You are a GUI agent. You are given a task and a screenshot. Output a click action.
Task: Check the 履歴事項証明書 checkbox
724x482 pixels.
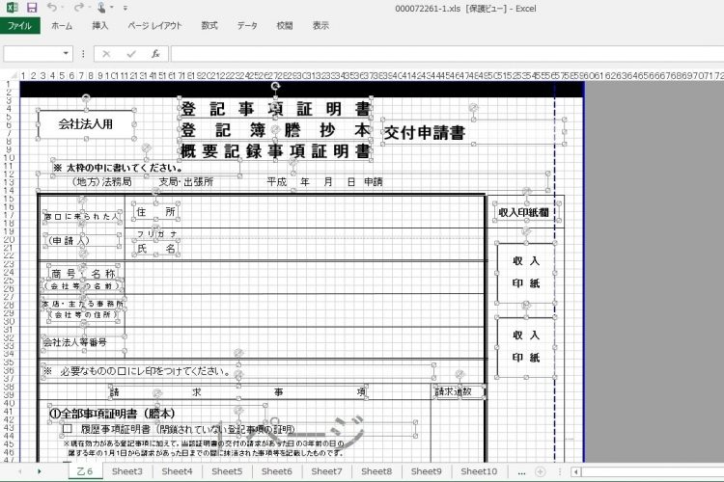coord(68,427)
